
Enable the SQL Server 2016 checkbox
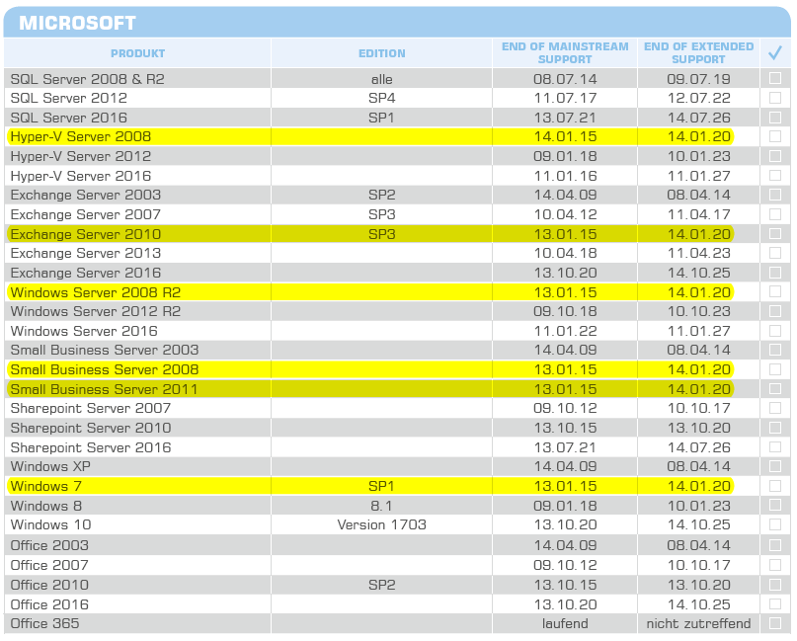775,118
